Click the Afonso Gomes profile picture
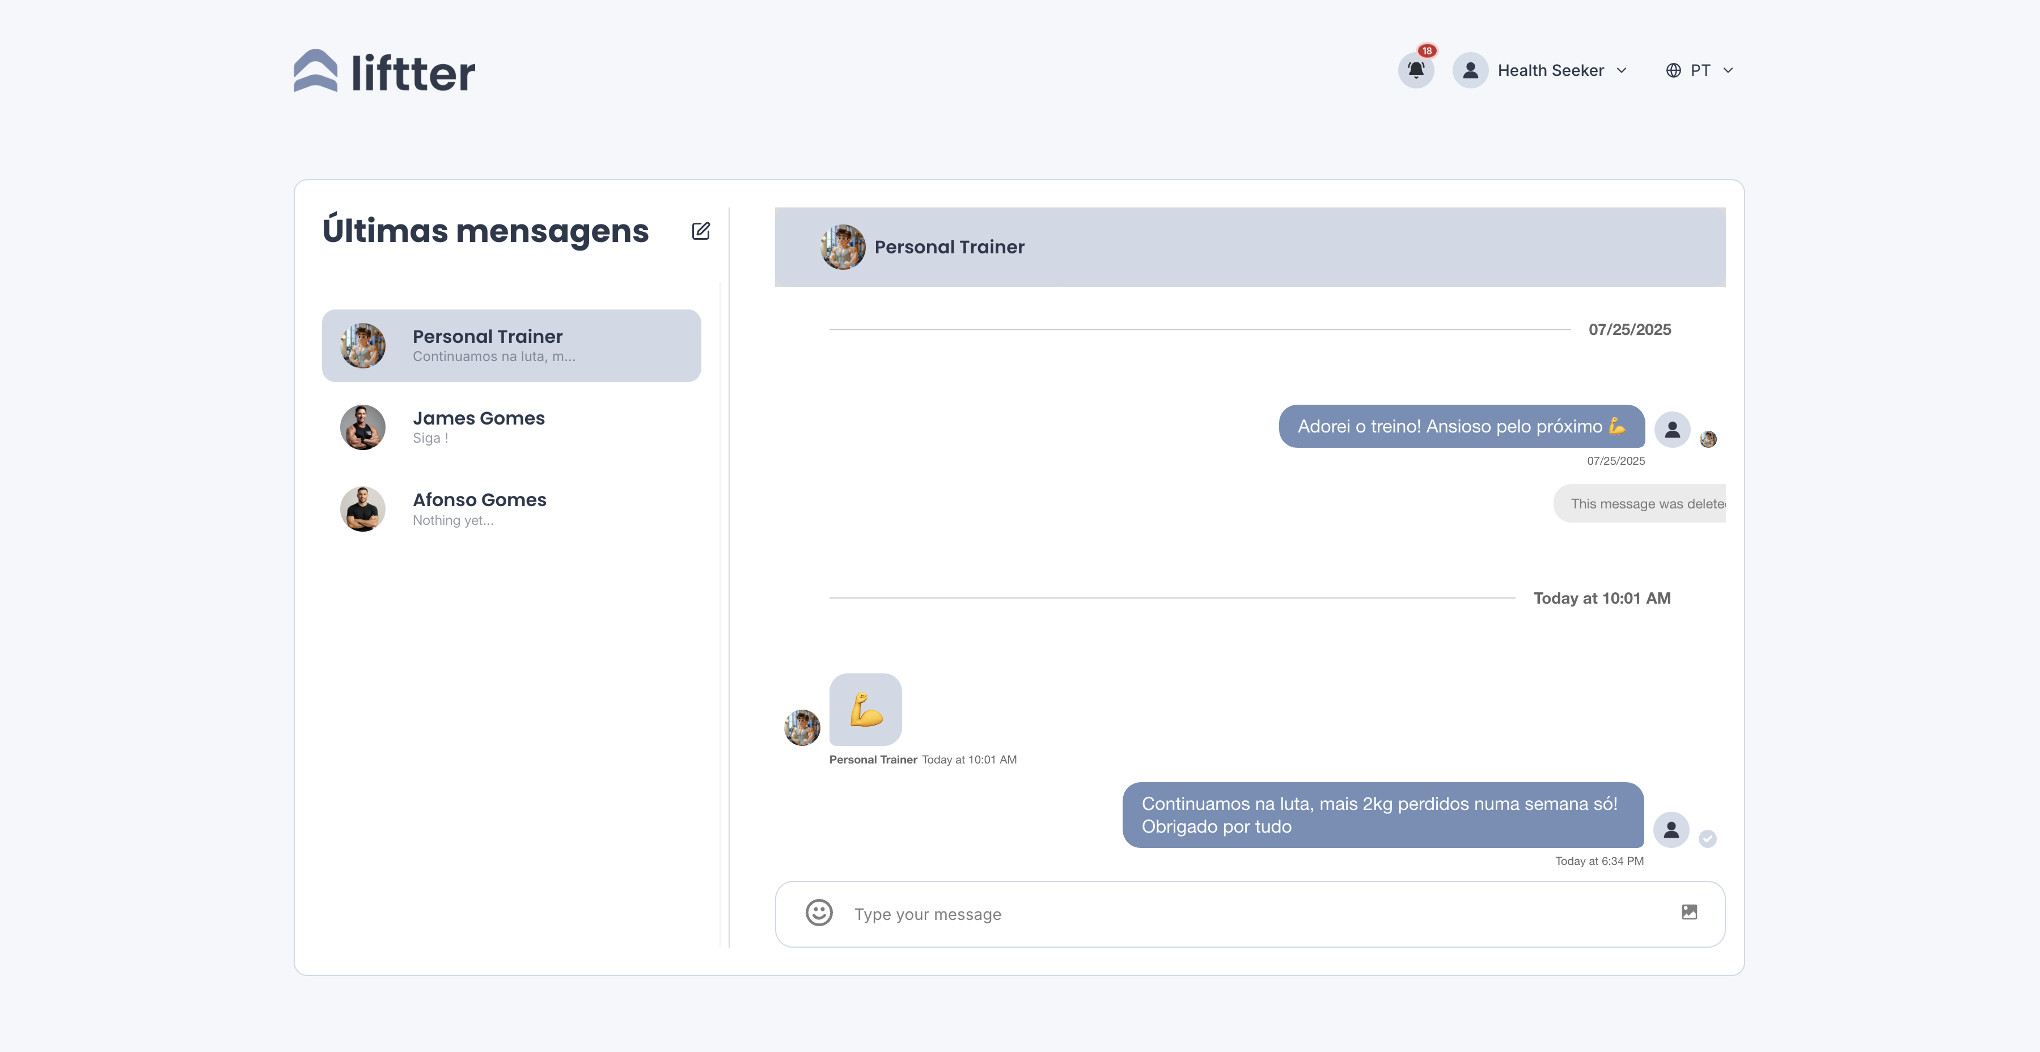Screen dimensions: 2040x1052 (362, 508)
